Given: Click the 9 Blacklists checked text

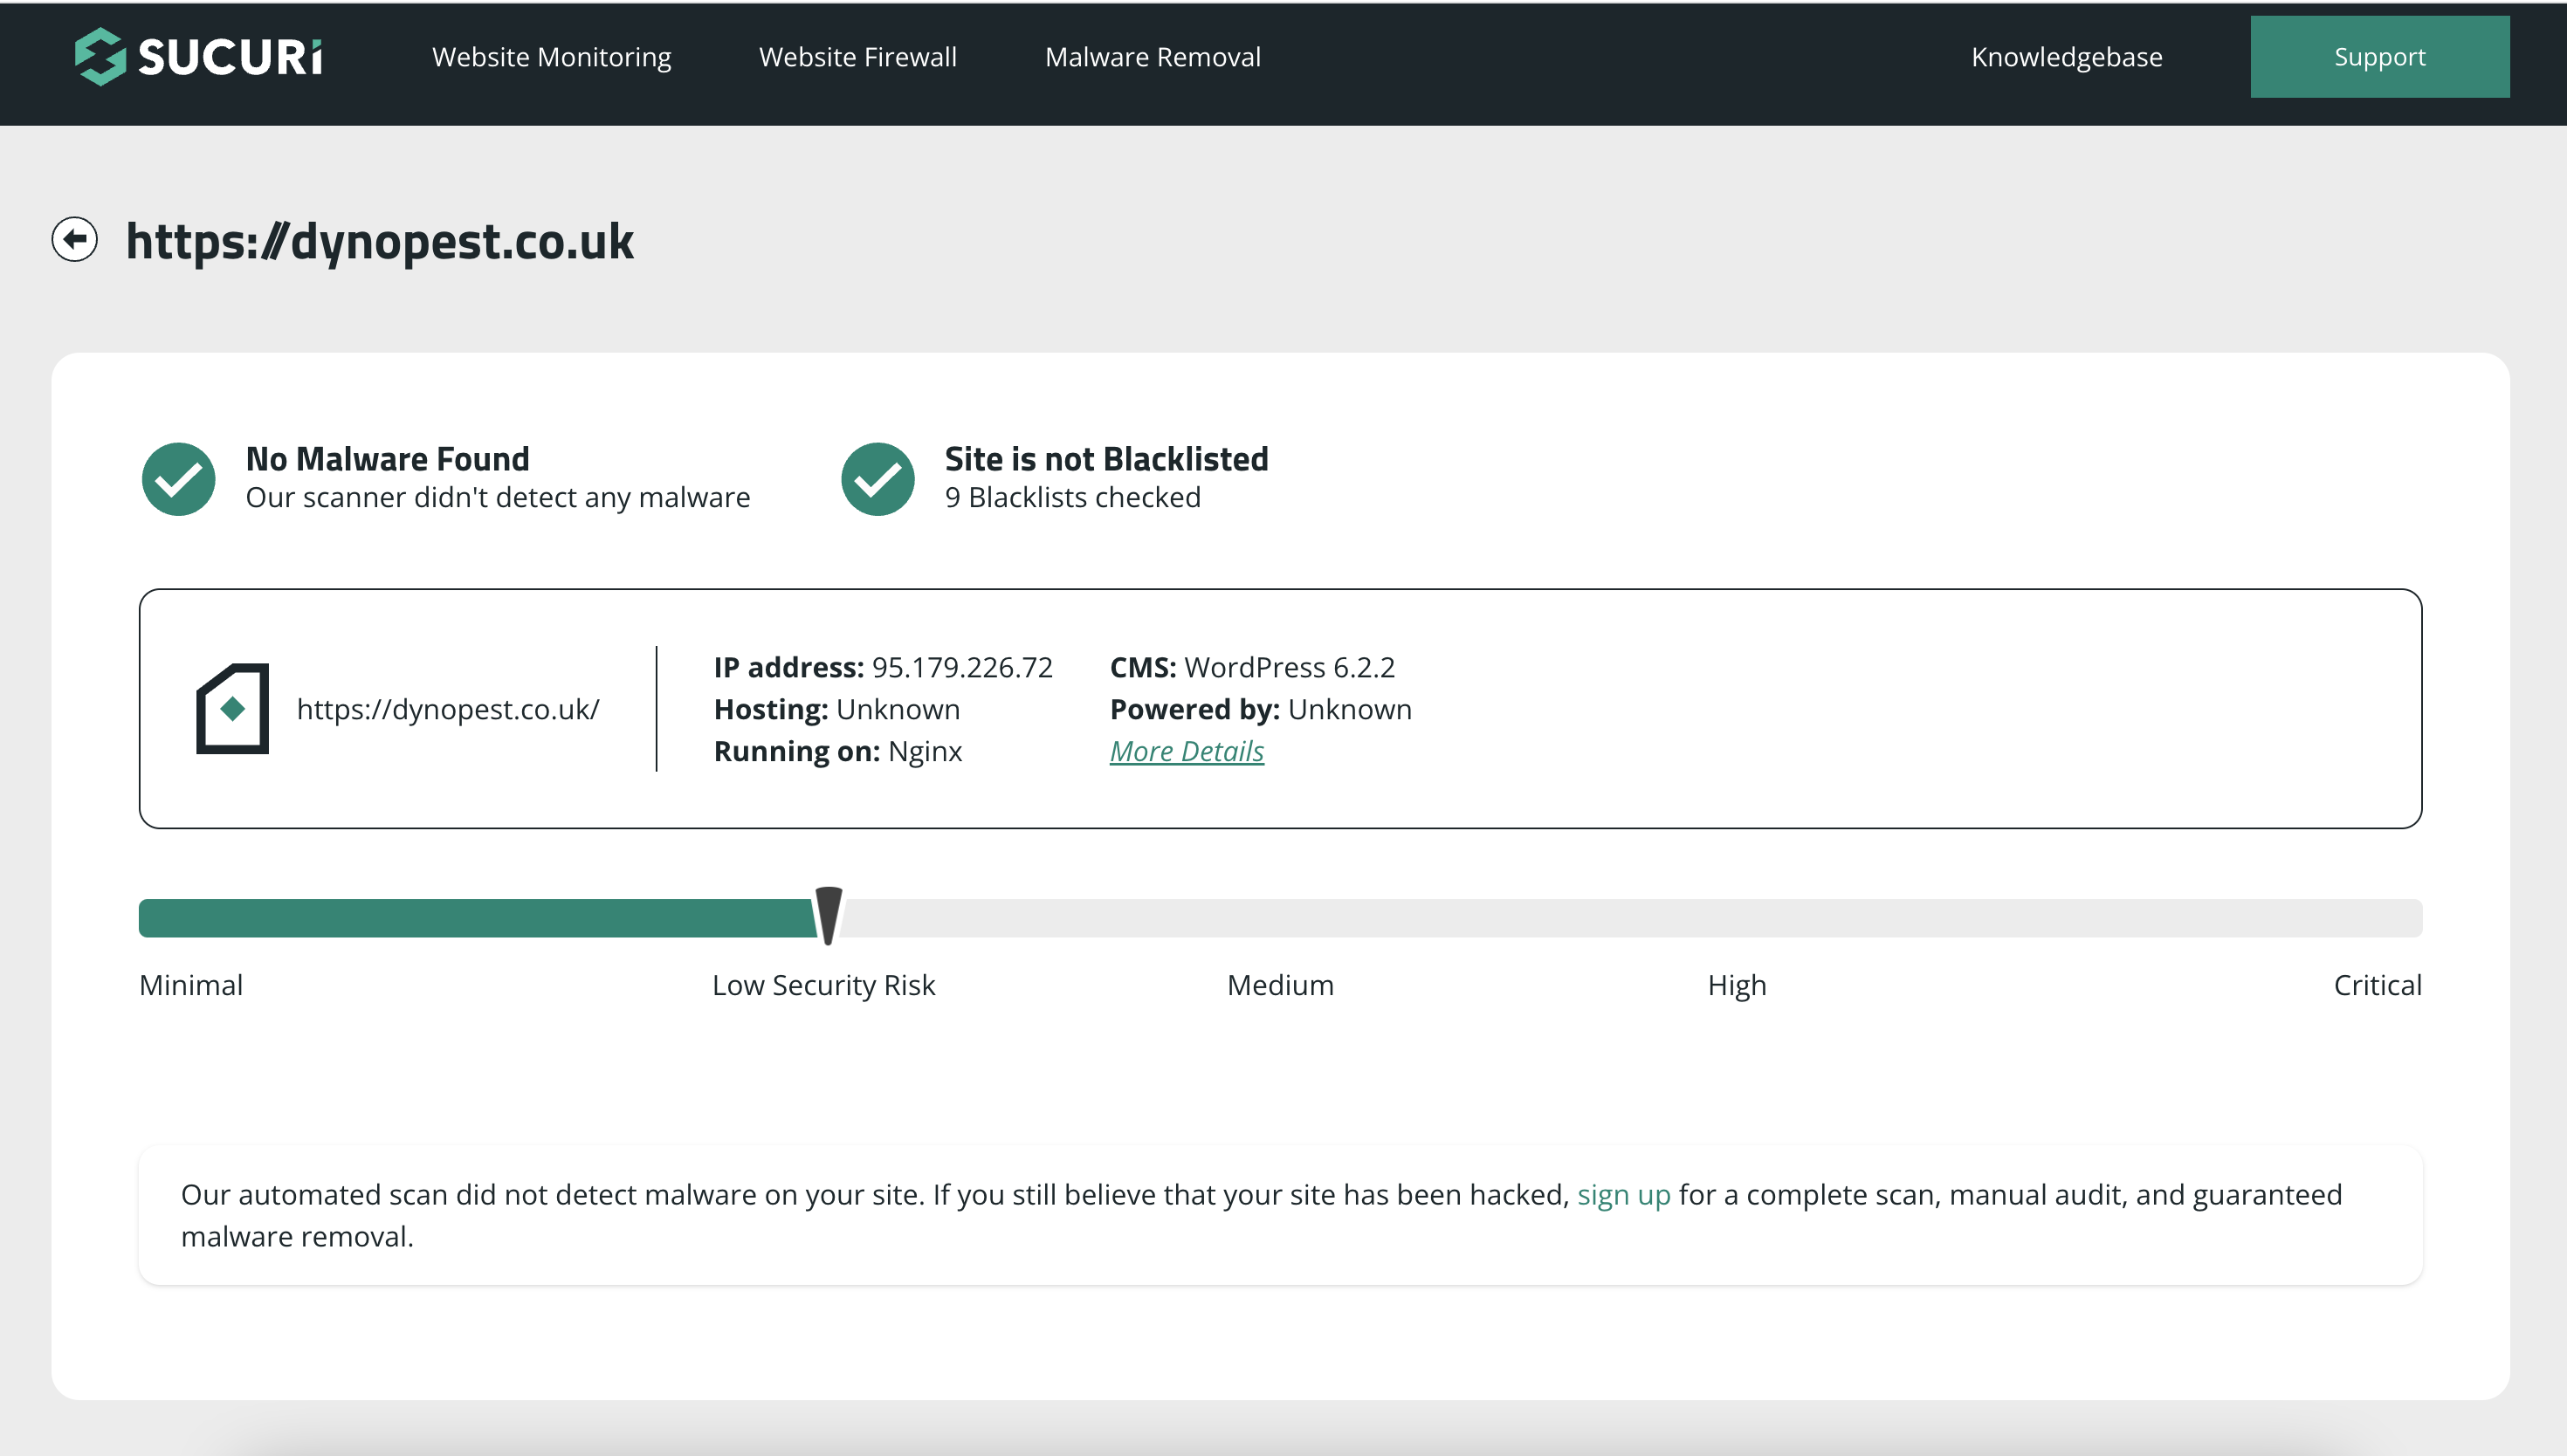Looking at the screenshot, I should coord(1072,497).
